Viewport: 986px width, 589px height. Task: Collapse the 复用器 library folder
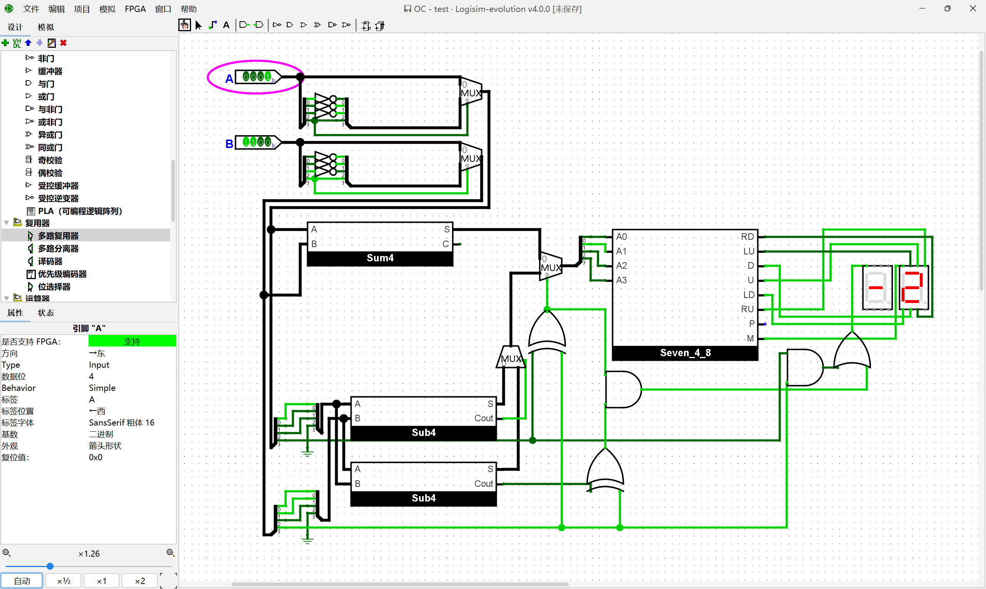click(x=6, y=223)
